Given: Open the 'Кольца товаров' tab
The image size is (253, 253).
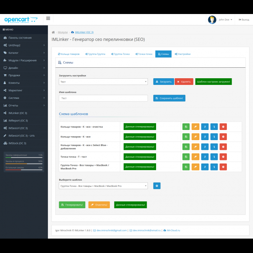Looking at the screenshot, I should (69, 54).
